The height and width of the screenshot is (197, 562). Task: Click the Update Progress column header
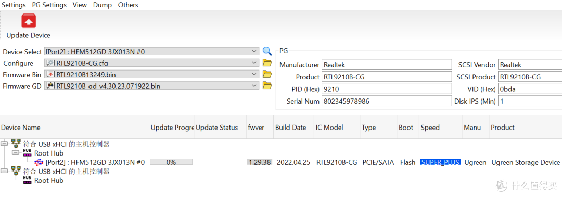(x=171, y=128)
